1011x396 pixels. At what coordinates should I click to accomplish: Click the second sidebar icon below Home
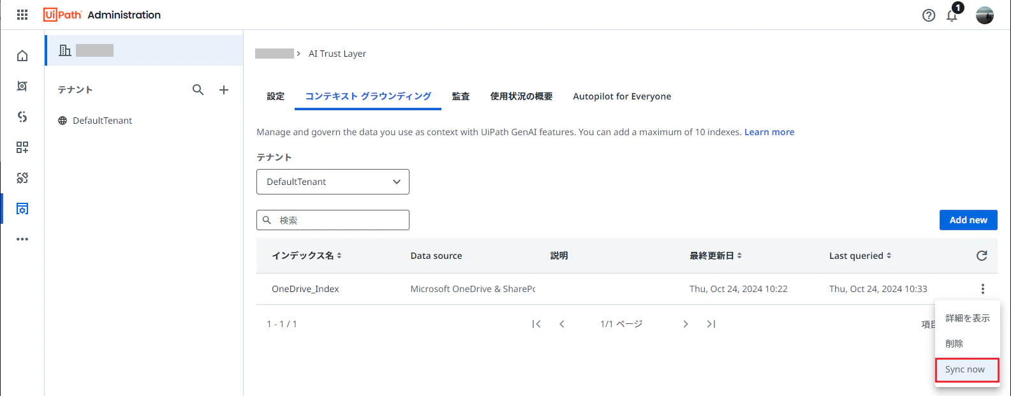pos(22,86)
